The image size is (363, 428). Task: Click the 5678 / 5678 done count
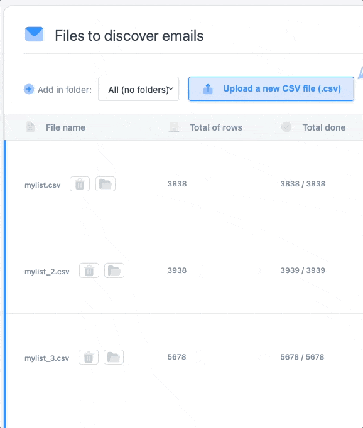[x=302, y=357]
